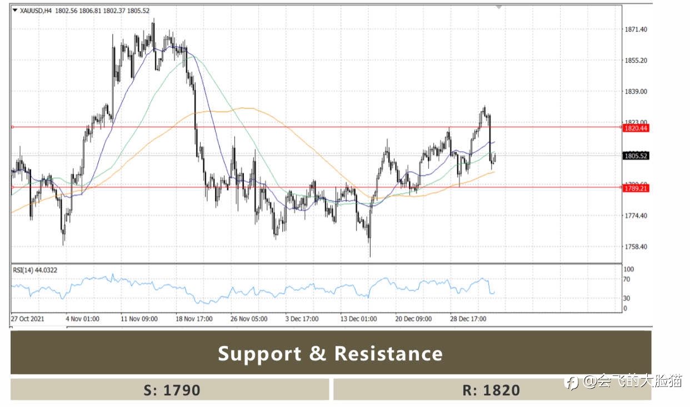The image size is (690, 407).
Task: Click the 20 Dec 09:00 time label
Action: click(x=414, y=319)
